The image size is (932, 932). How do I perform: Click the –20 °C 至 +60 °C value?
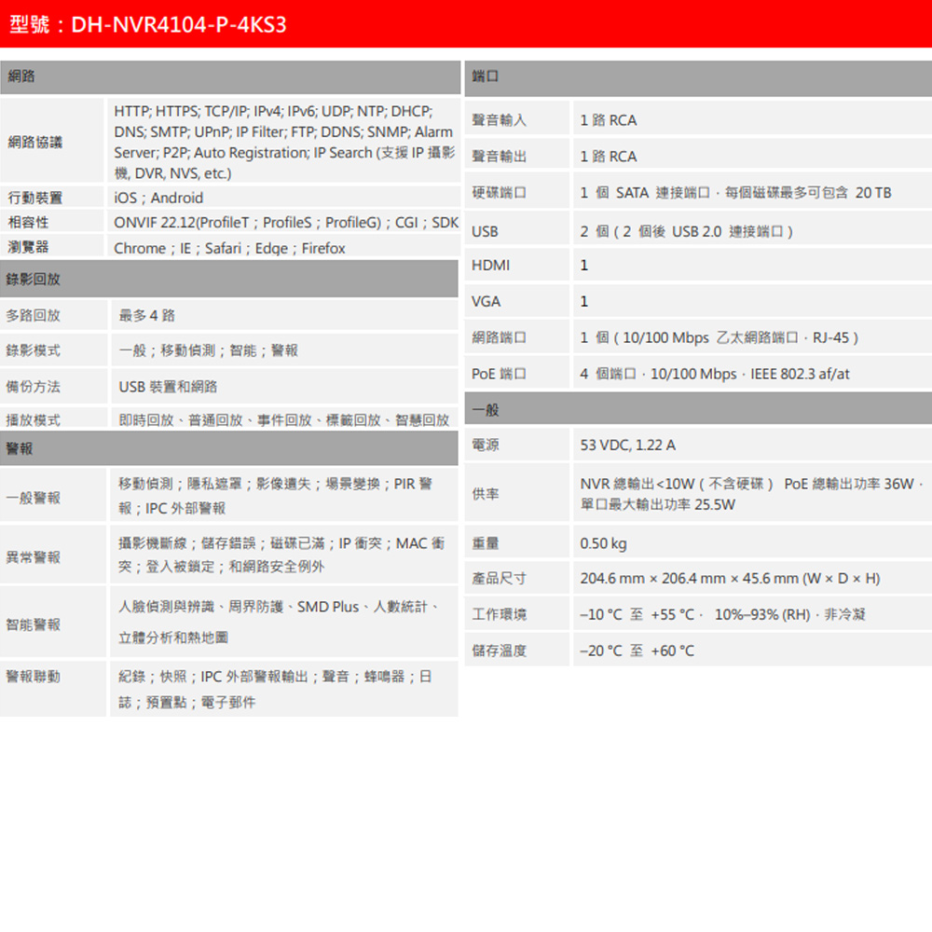click(637, 651)
